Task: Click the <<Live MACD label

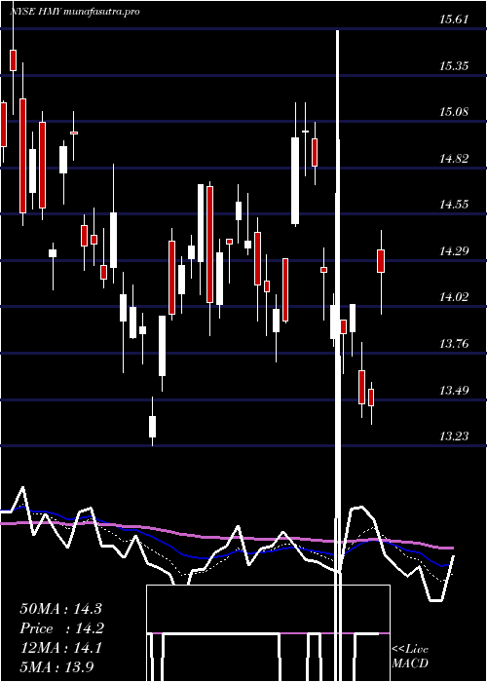Action: click(x=410, y=657)
